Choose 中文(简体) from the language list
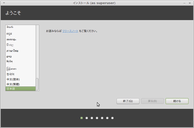 point(13,79)
